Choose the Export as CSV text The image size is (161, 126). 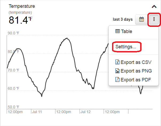(136, 62)
